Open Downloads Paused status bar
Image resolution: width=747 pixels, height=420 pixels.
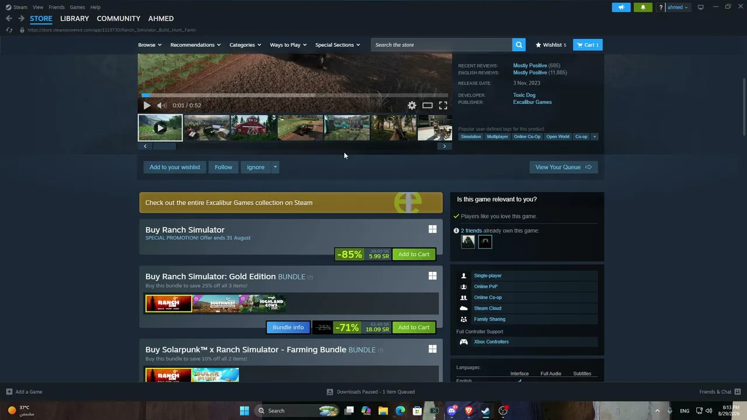point(371,392)
